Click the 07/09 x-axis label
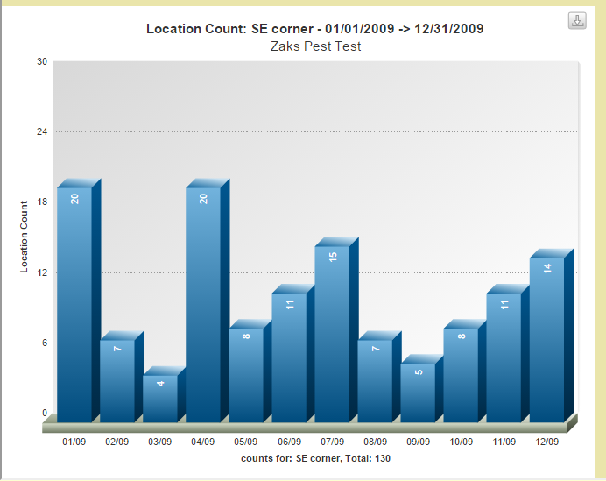 [332, 442]
